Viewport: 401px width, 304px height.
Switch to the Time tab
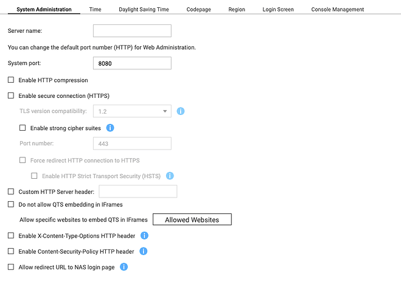point(95,10)
